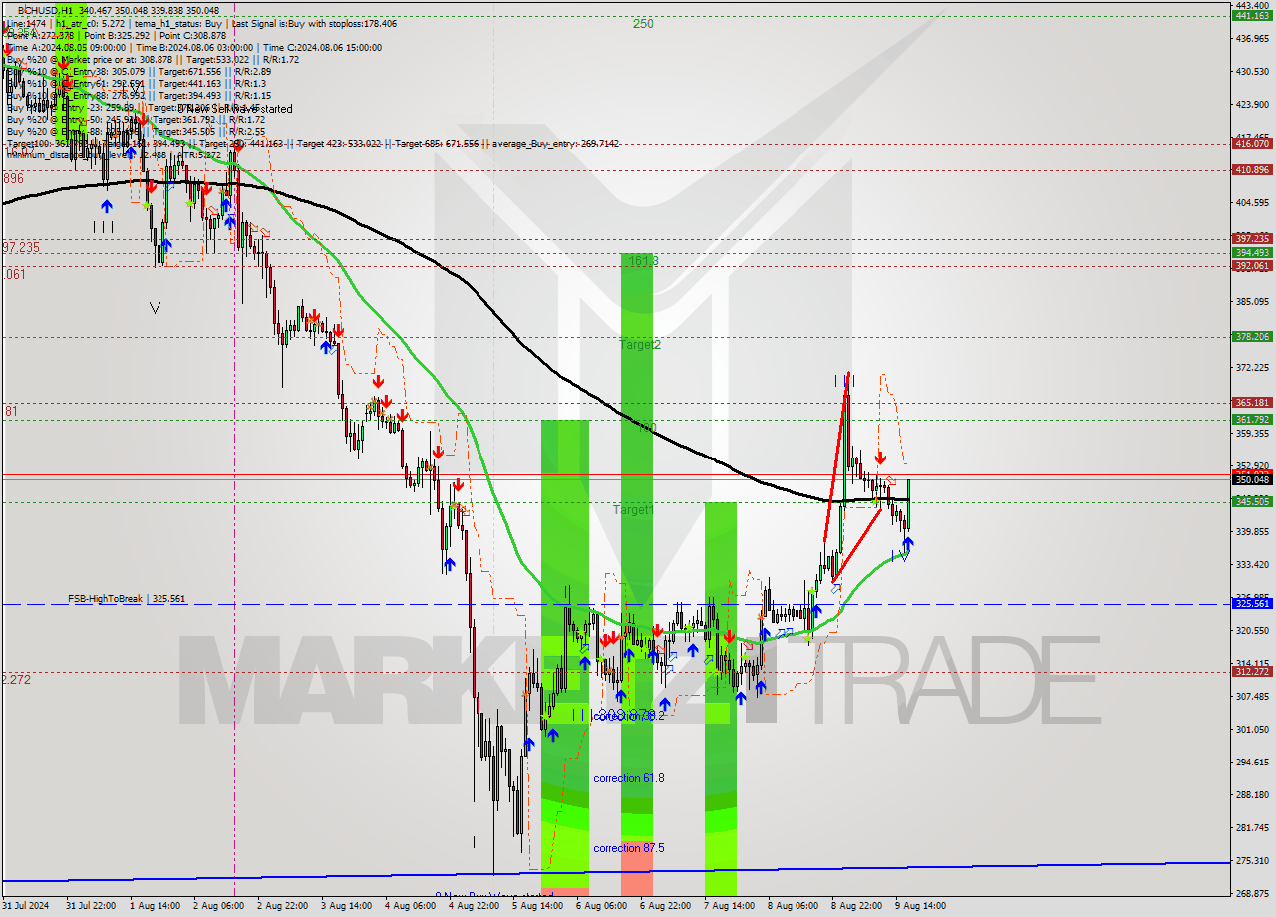The width and height of the screenshot is (1276, 917).
Task: Select the 4 Aug 22:00 time label
Action: coord(474,906)
